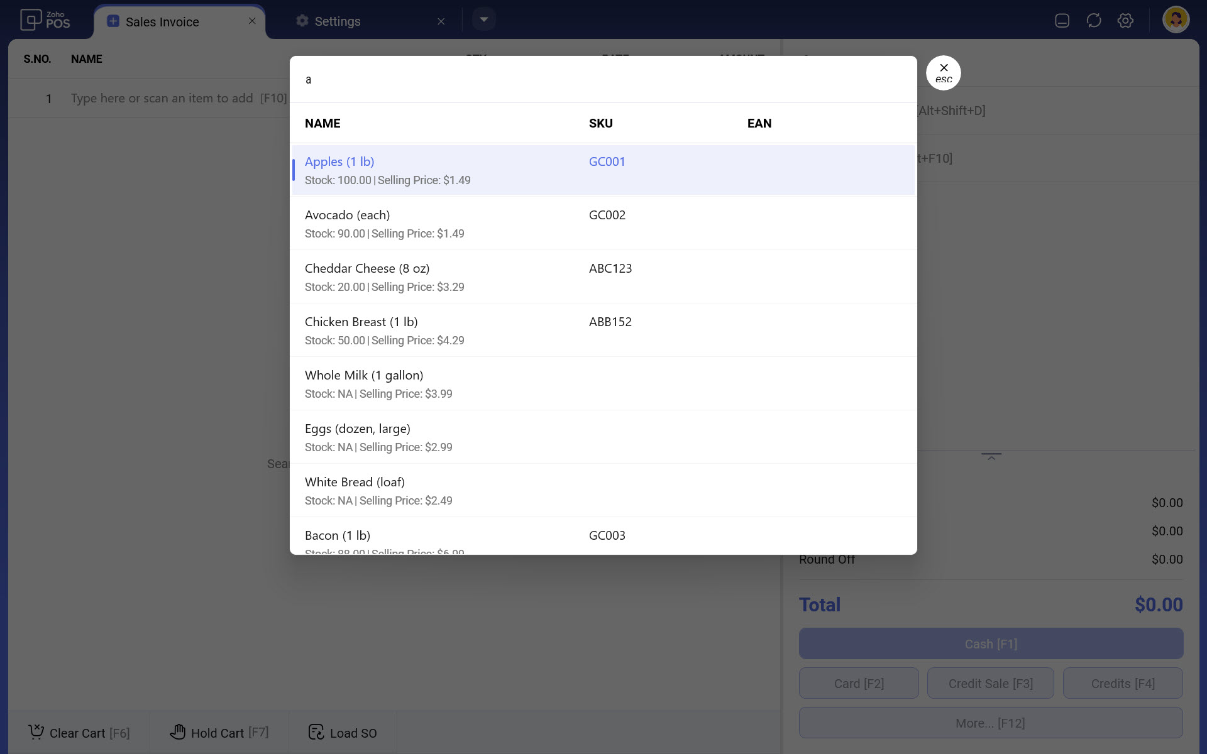The height and width of the screenshot is (754, 1207).
Task: Open the user profile avatar
Action: pyautogui.click(x=1175, y=20)
